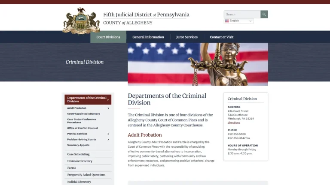Screen dimensions: 330x185
Task: Click the search magnifier icon button
Action: [x=264, y=14]
